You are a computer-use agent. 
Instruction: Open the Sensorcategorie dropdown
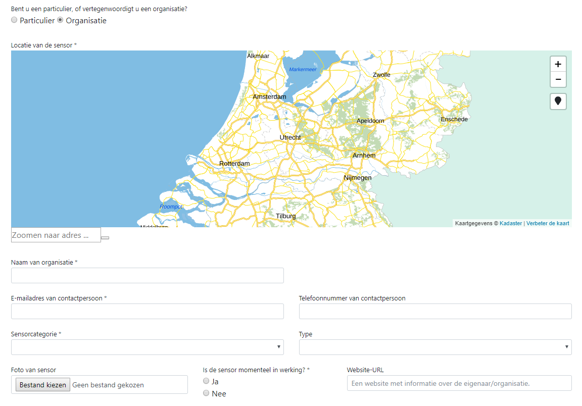(x=147, y=347)
